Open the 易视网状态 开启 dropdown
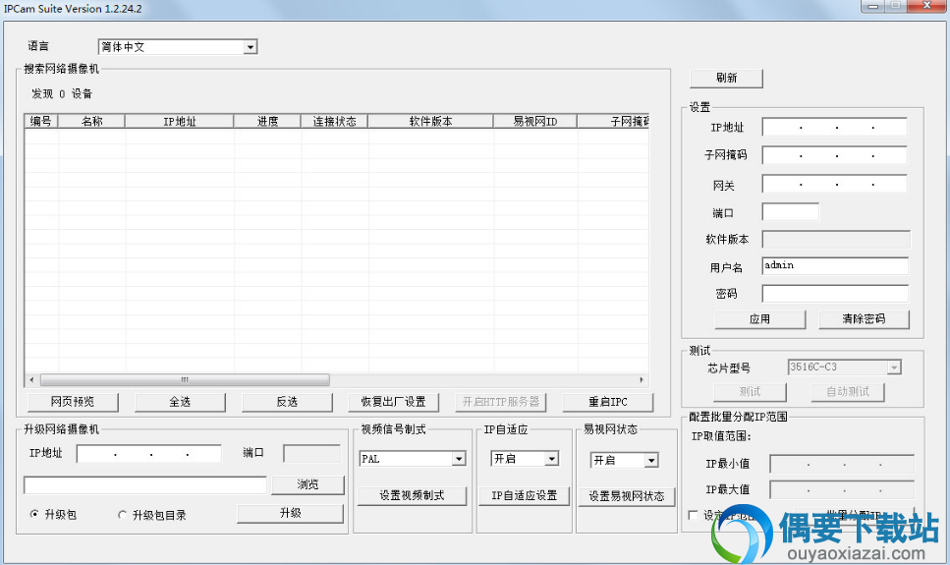Image resolution: width=950 pixels, height=565 pixels. click(x=624, y=460)
